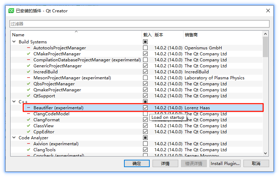Viewport: 279px width, 177px height.
Task: Toggle the Code Analyzer group load checkbox
Action: (x=145, y=138)
